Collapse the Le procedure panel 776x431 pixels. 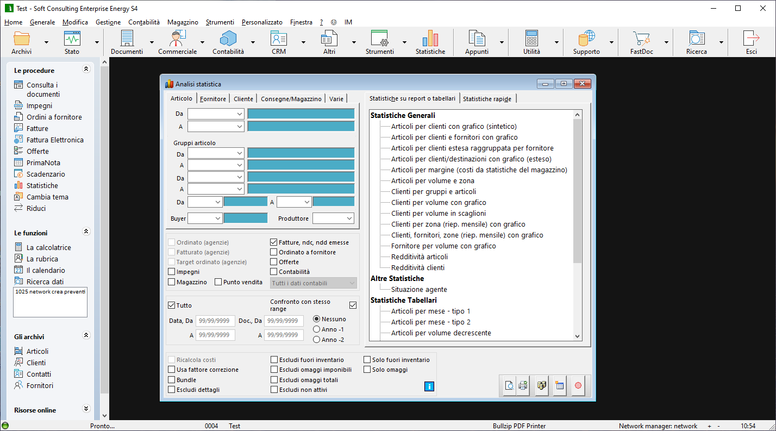point(85,70)
